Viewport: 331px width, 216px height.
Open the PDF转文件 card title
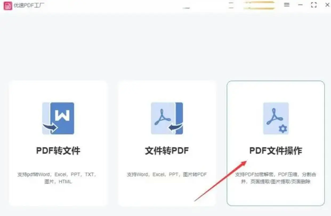click(x=58, y=151)
